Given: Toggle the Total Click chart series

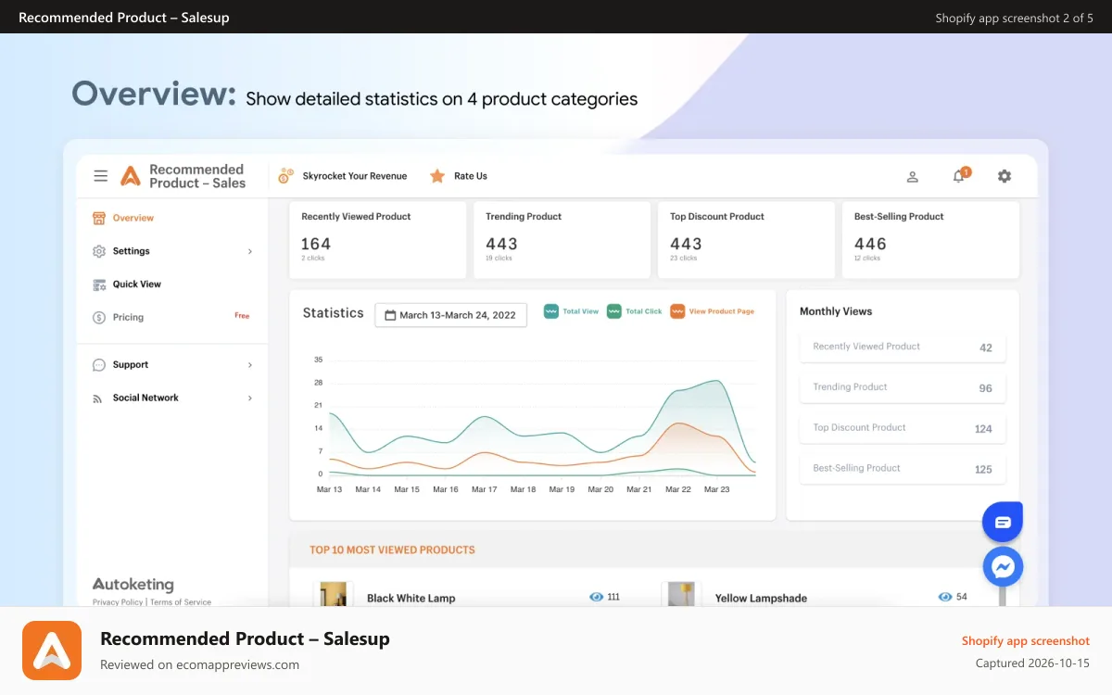Looking at the screenshot, I should (x=634, y=311).
